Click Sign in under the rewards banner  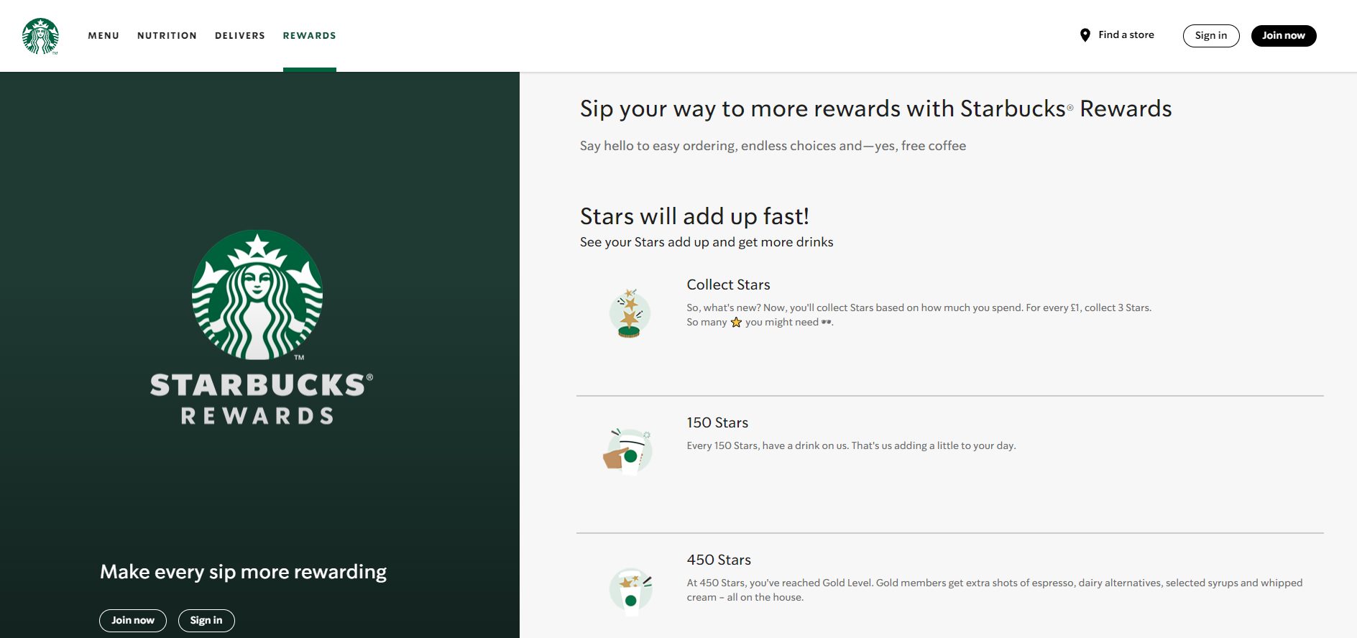tap(206, 621)
